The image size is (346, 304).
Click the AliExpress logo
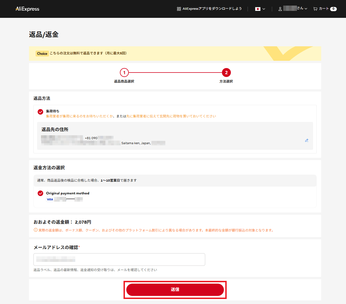click(27, 9)
